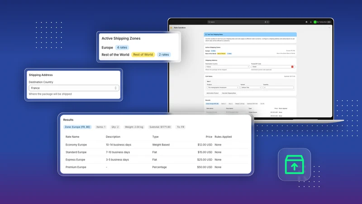The height and width of the screenshot is (204, 362).
Task: Click Price column header in Results card
Action: click(209, 137)
